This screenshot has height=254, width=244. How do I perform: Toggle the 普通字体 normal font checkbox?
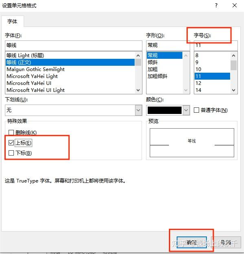[x=196, y=110]
